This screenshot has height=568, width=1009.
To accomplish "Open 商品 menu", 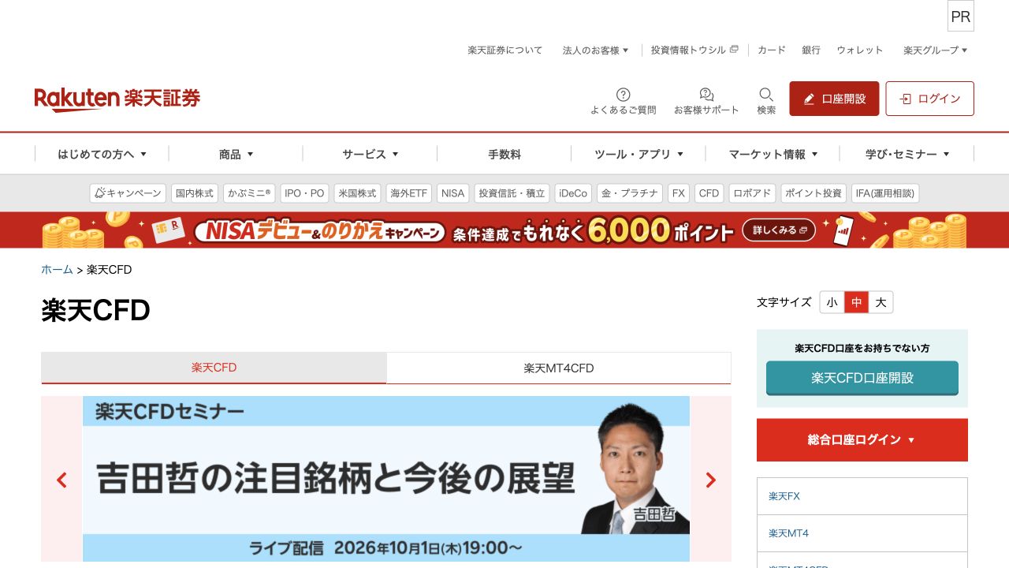I will [x=236, y=154].
